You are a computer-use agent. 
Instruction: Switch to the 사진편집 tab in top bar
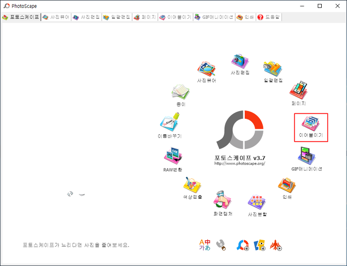point(86,17)
